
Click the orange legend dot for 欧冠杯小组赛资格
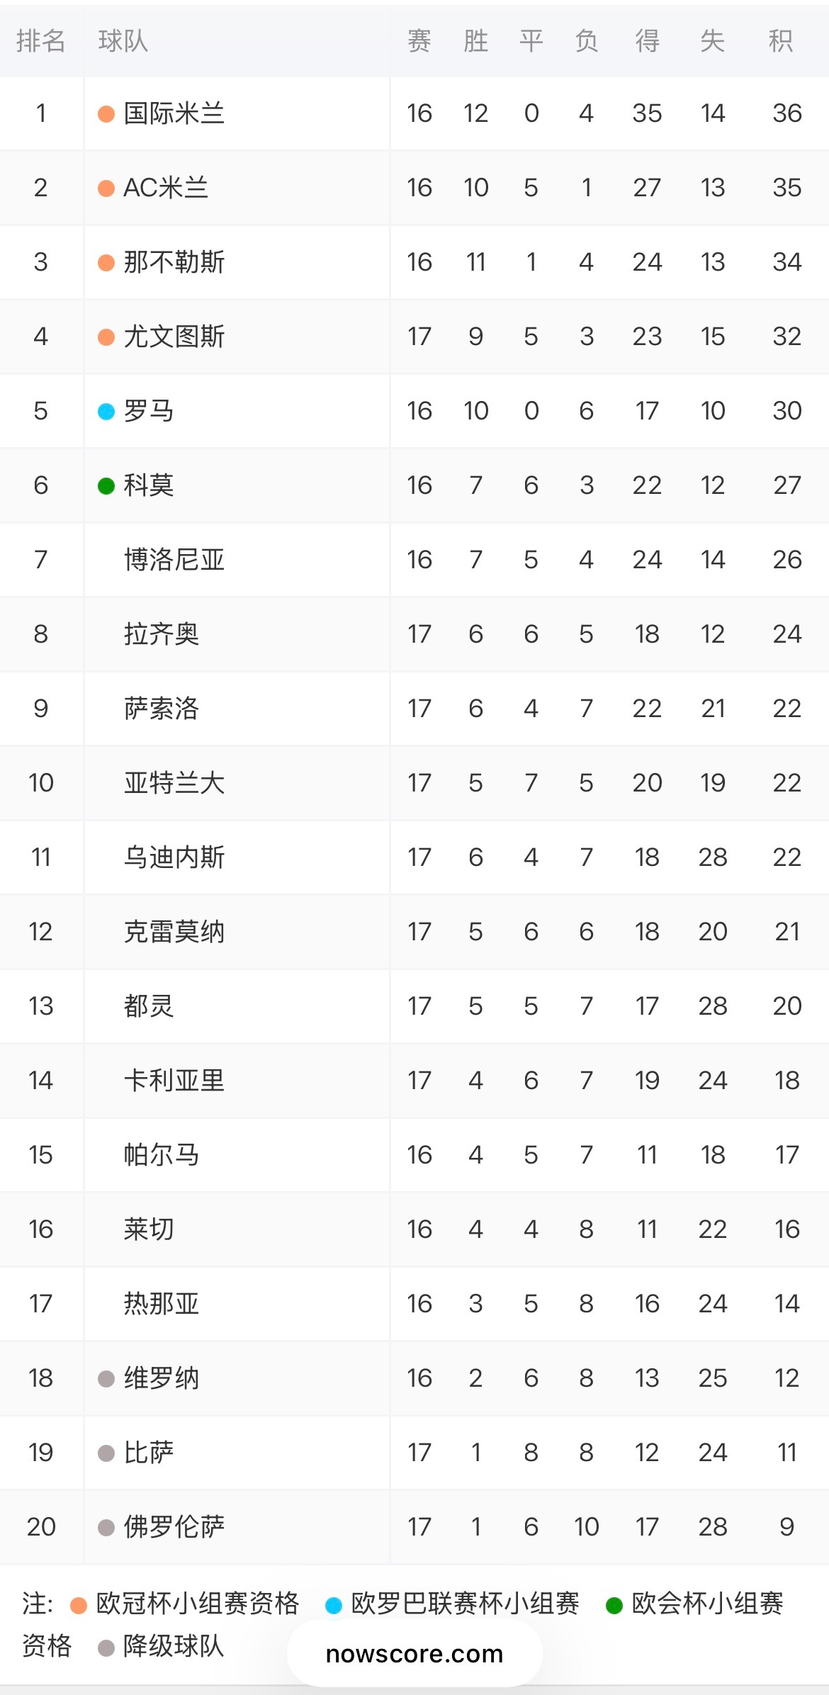tap(79, 1605)
